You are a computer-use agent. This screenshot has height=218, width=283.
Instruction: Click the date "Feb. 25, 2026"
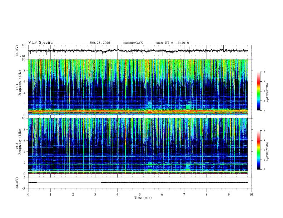(100, 43)
